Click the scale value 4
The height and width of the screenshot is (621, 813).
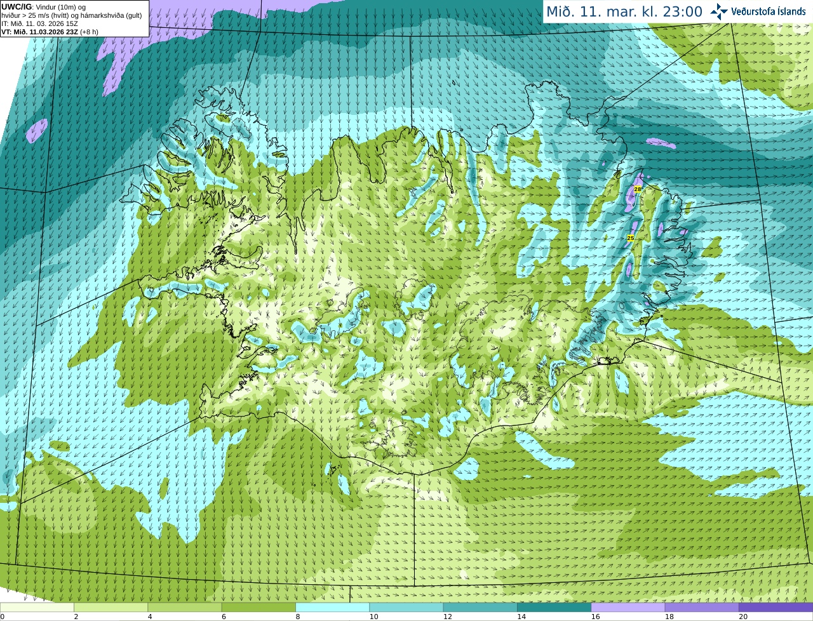click(150, 617)
